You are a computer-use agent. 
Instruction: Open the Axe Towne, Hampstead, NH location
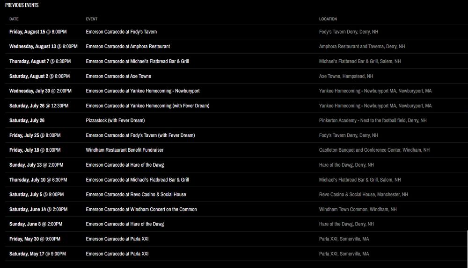(346, 76)
